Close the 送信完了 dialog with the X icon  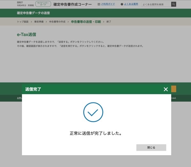pyautogui.click(x=166, y=89)
